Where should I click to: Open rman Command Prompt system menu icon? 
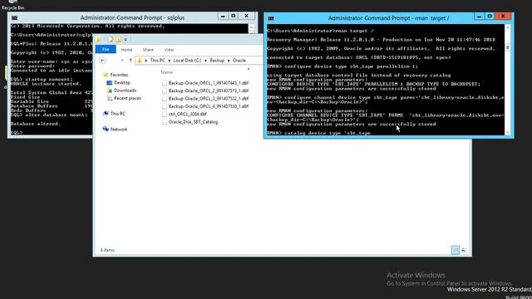click(x=270, y=18)
